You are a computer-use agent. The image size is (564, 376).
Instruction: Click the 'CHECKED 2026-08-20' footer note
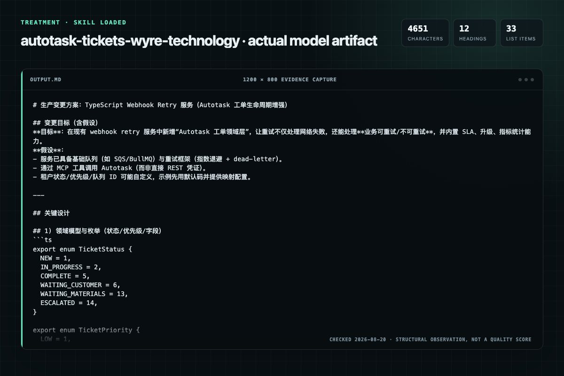click(431, 339)
